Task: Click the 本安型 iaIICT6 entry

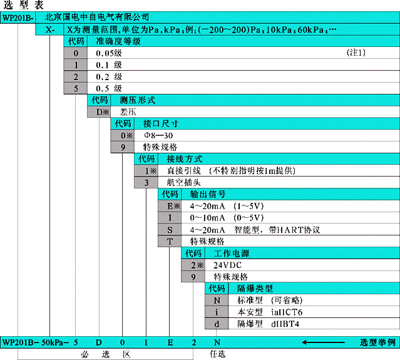Action: 270,312
